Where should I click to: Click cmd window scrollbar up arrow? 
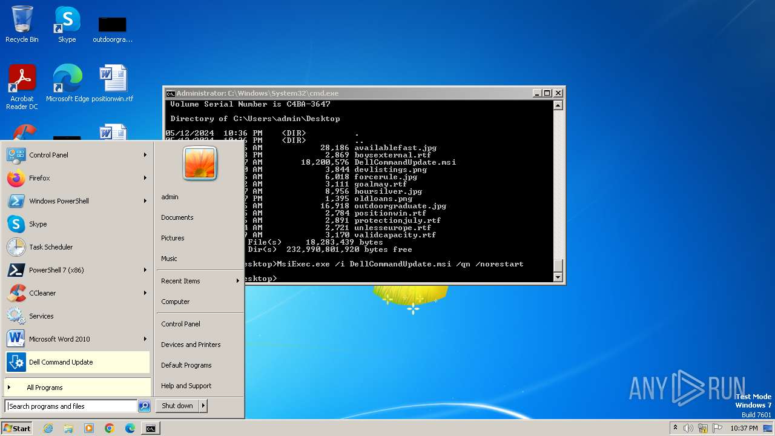558,105
